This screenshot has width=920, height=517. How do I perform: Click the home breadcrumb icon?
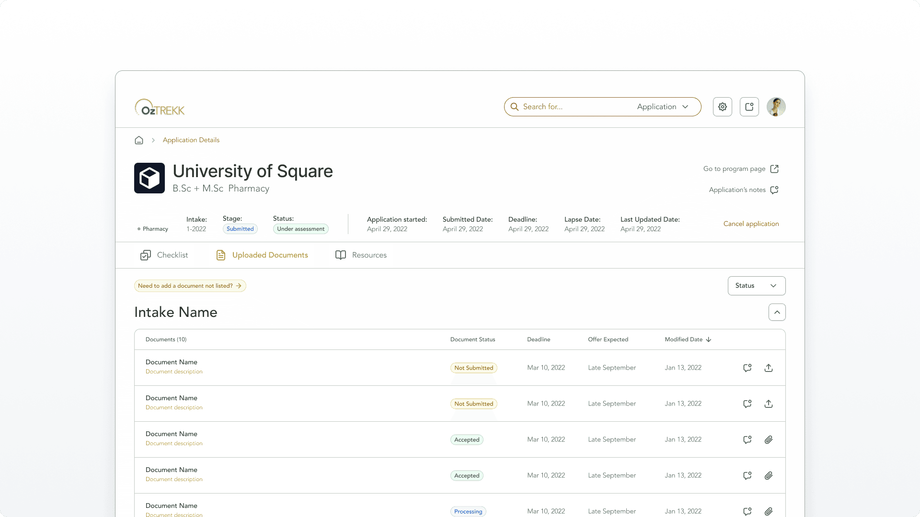coord(139,140)
